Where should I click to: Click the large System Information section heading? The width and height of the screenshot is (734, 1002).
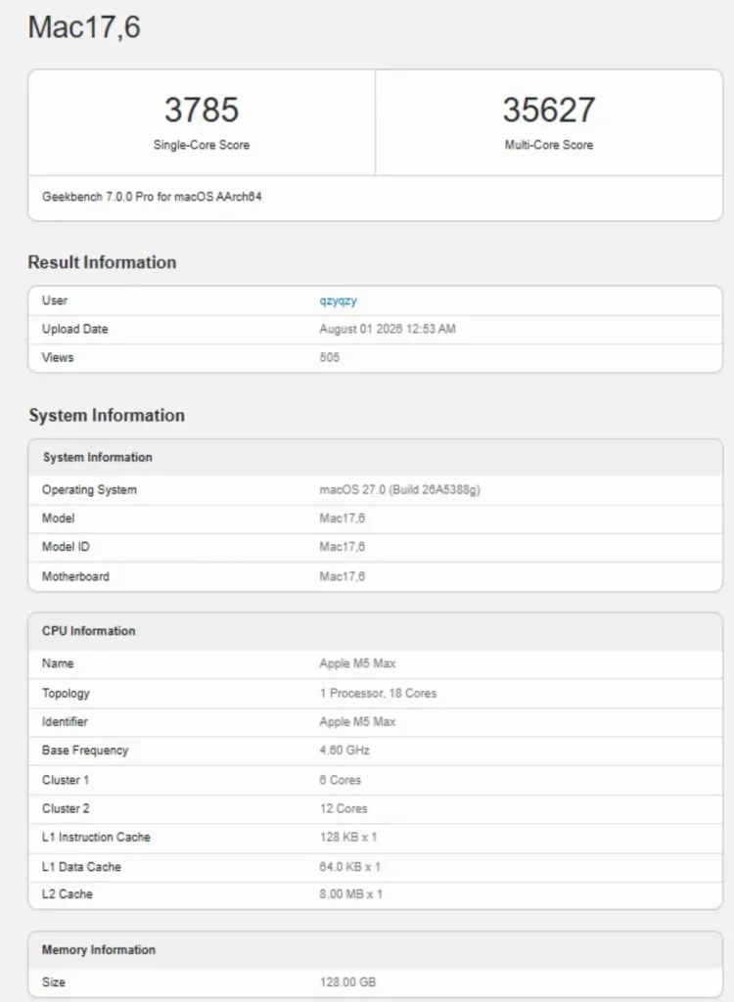tap(107, 415)
